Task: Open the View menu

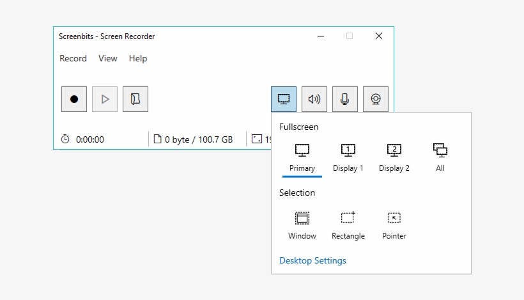Action: [x=107, y=58]
